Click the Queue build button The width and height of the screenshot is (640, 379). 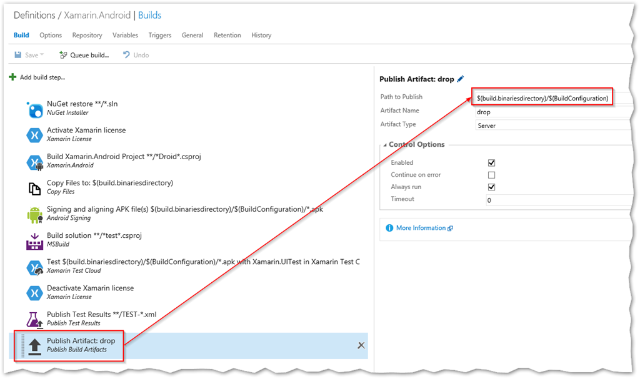(x=84, y=56)
